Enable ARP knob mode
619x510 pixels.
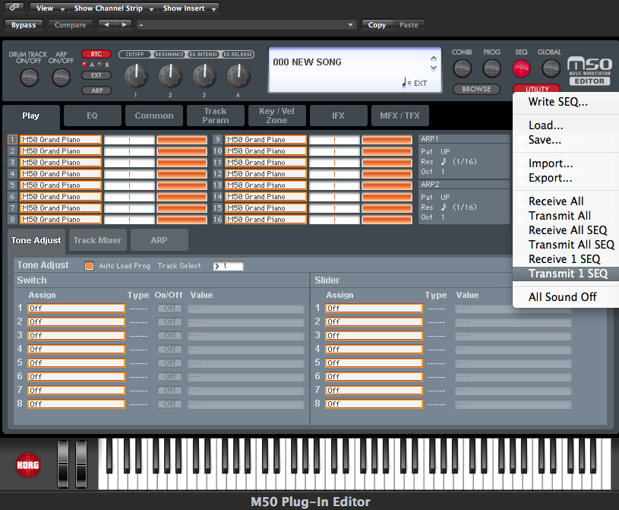coord(96,90)
